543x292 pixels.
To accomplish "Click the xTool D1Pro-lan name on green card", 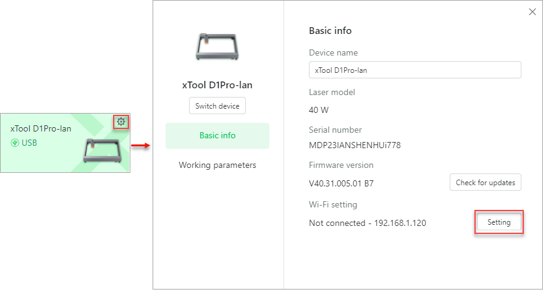I will pos(41,129).
